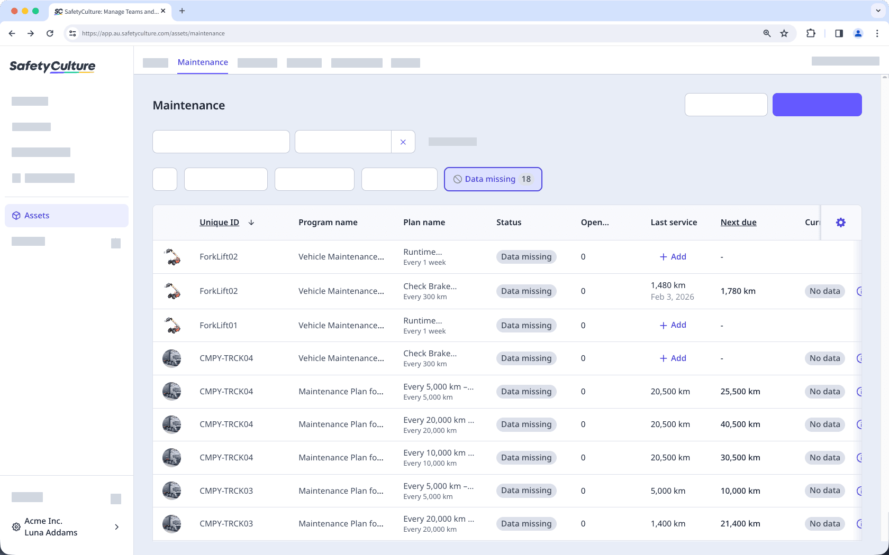Viewport: 889px width, 555px height.
Task: Click the ForkLift02 forklift thumbnail image
Action: 172,257
